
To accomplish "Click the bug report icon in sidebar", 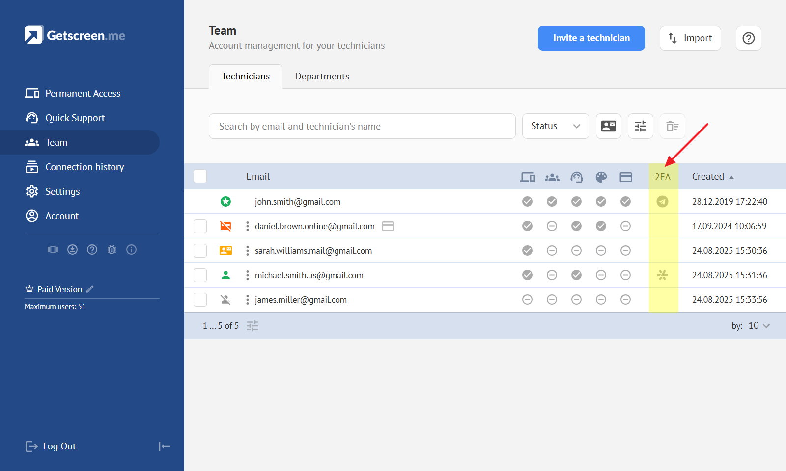I will pos(112,250).
